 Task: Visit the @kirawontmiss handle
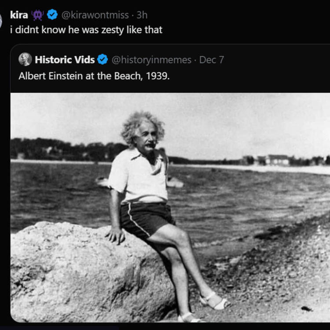(95, 15)
